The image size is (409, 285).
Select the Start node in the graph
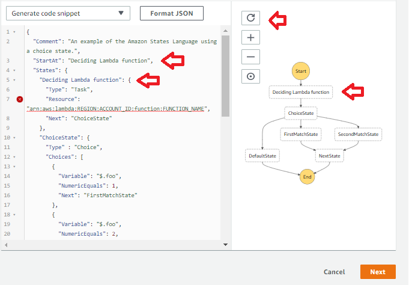pos(301,71)
